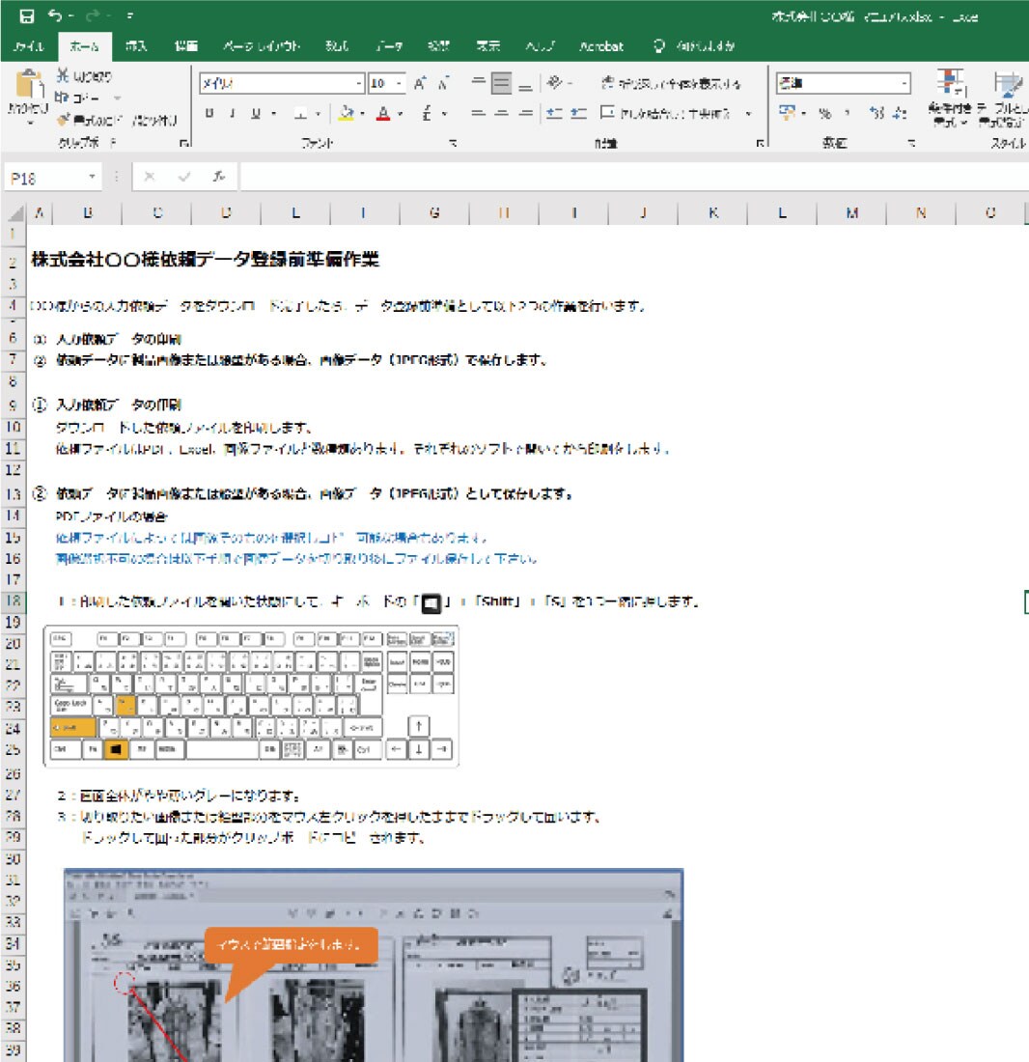
Task: Click the Save icon in quick access toolbar
Action: [x=26, y=15]
